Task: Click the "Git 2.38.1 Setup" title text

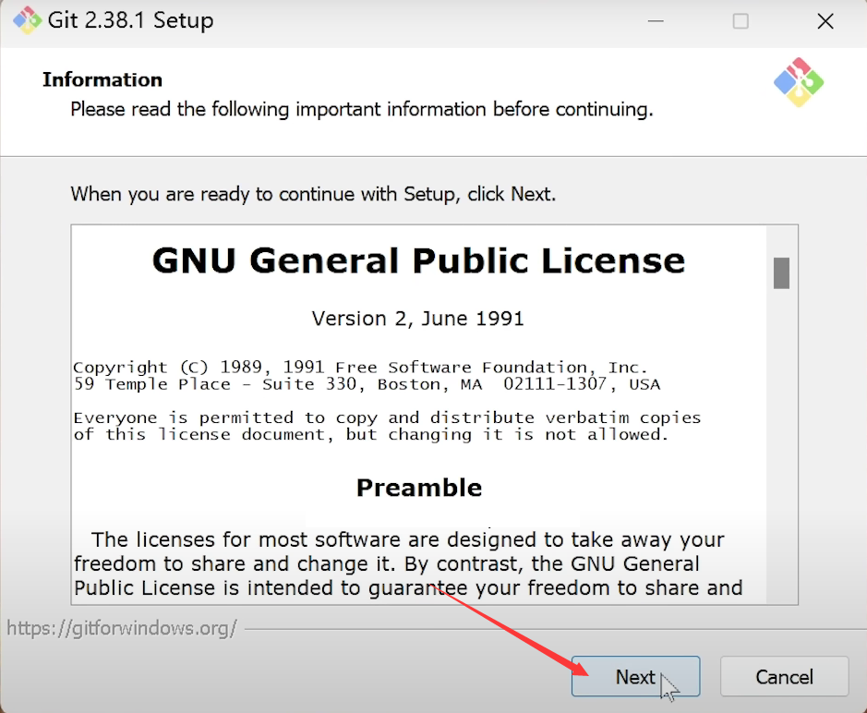Action: click(x=131, y=20)
